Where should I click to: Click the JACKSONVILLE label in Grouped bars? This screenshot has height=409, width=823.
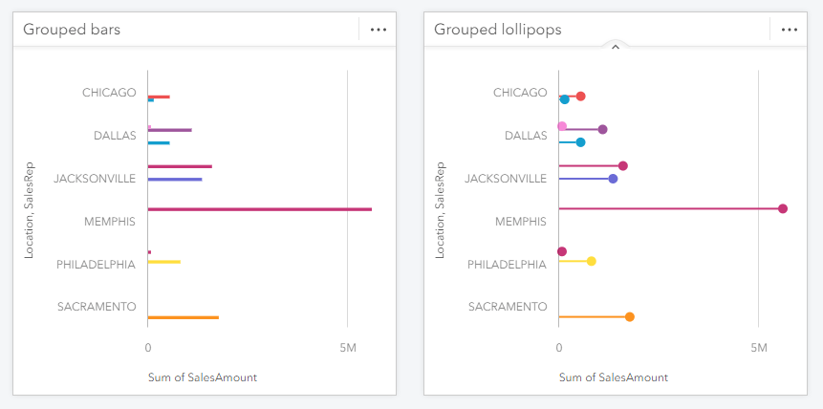click(95, 179)
